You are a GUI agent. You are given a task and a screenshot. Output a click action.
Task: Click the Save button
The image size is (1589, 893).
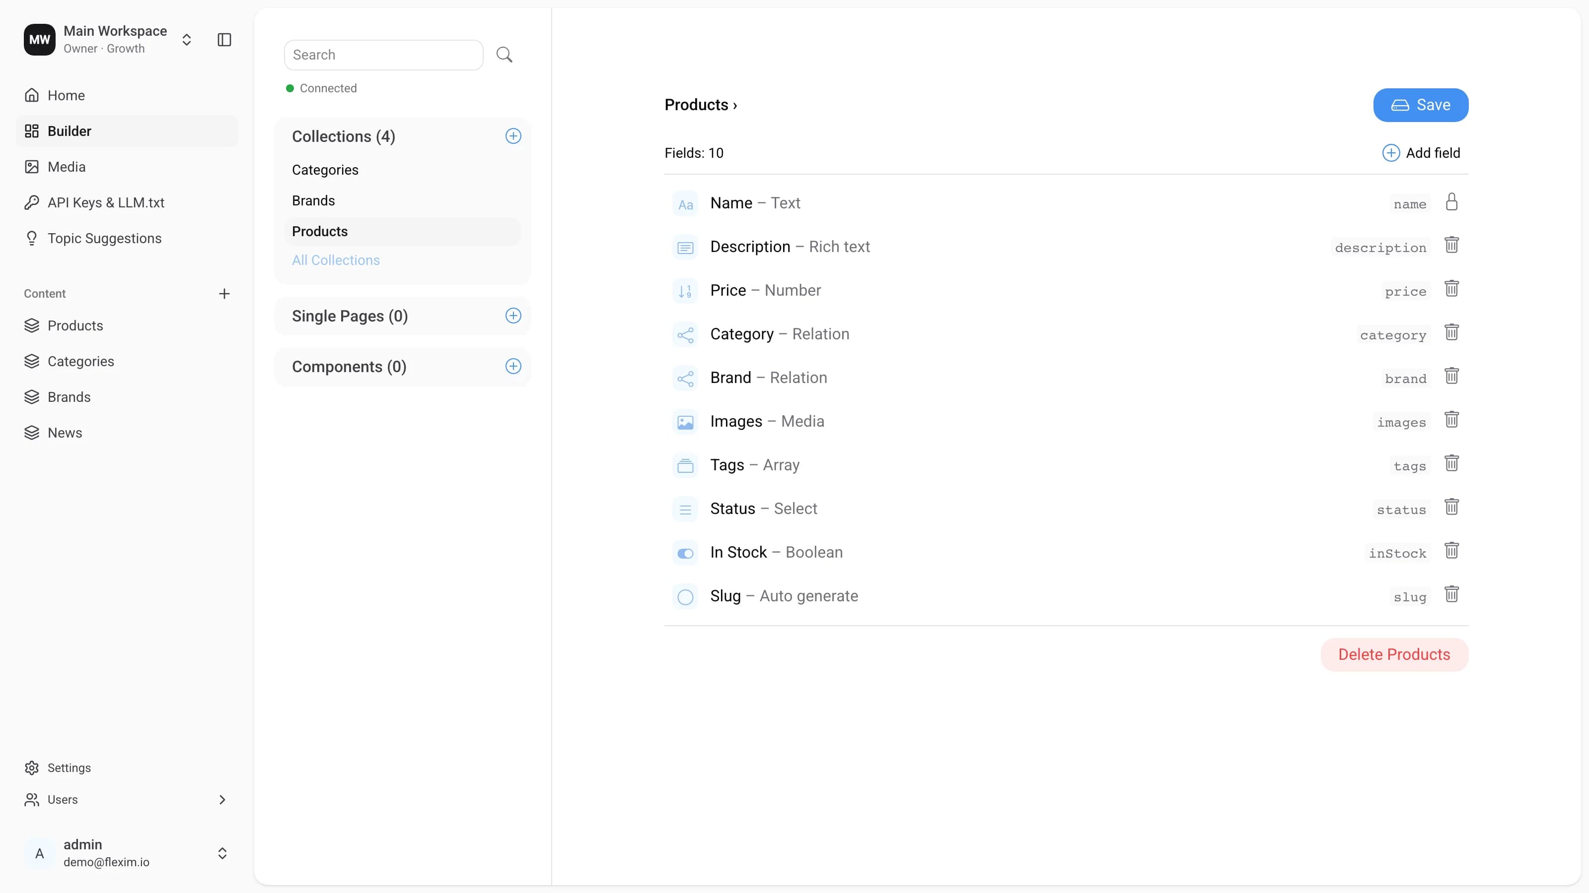(x=1421, y=105)
